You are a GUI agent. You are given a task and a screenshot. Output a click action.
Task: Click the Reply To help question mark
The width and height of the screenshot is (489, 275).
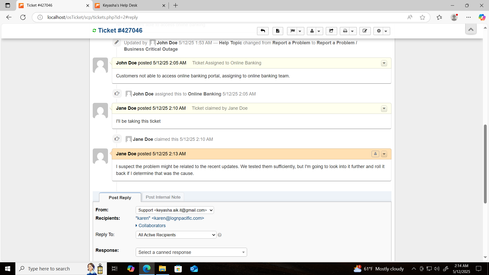click(x=220, y=235)
